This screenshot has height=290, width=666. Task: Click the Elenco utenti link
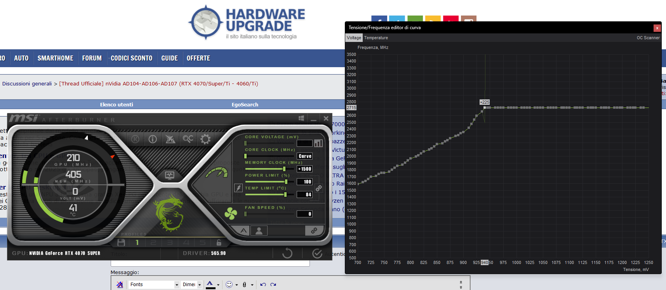coord(117,104)
